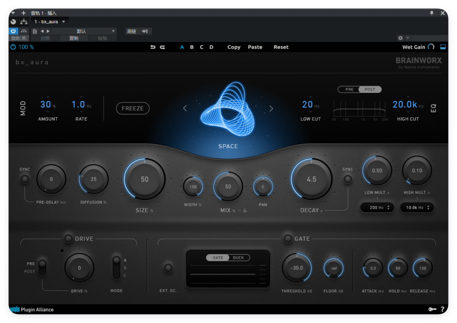
Task: Enable the GATE section
Action: tap(288, 239)
